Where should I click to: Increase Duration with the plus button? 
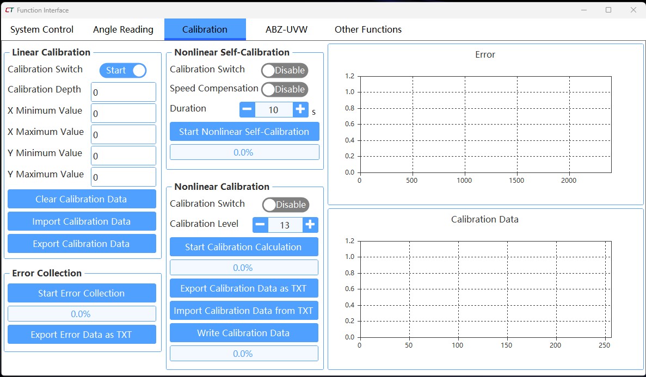(x=300, y=109)
